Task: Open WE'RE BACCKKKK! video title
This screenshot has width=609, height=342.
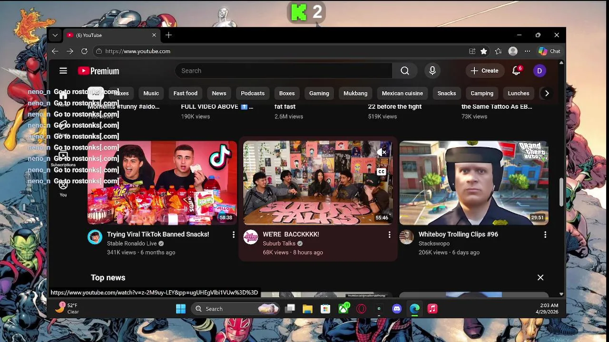Action: [x=291, y=234]
